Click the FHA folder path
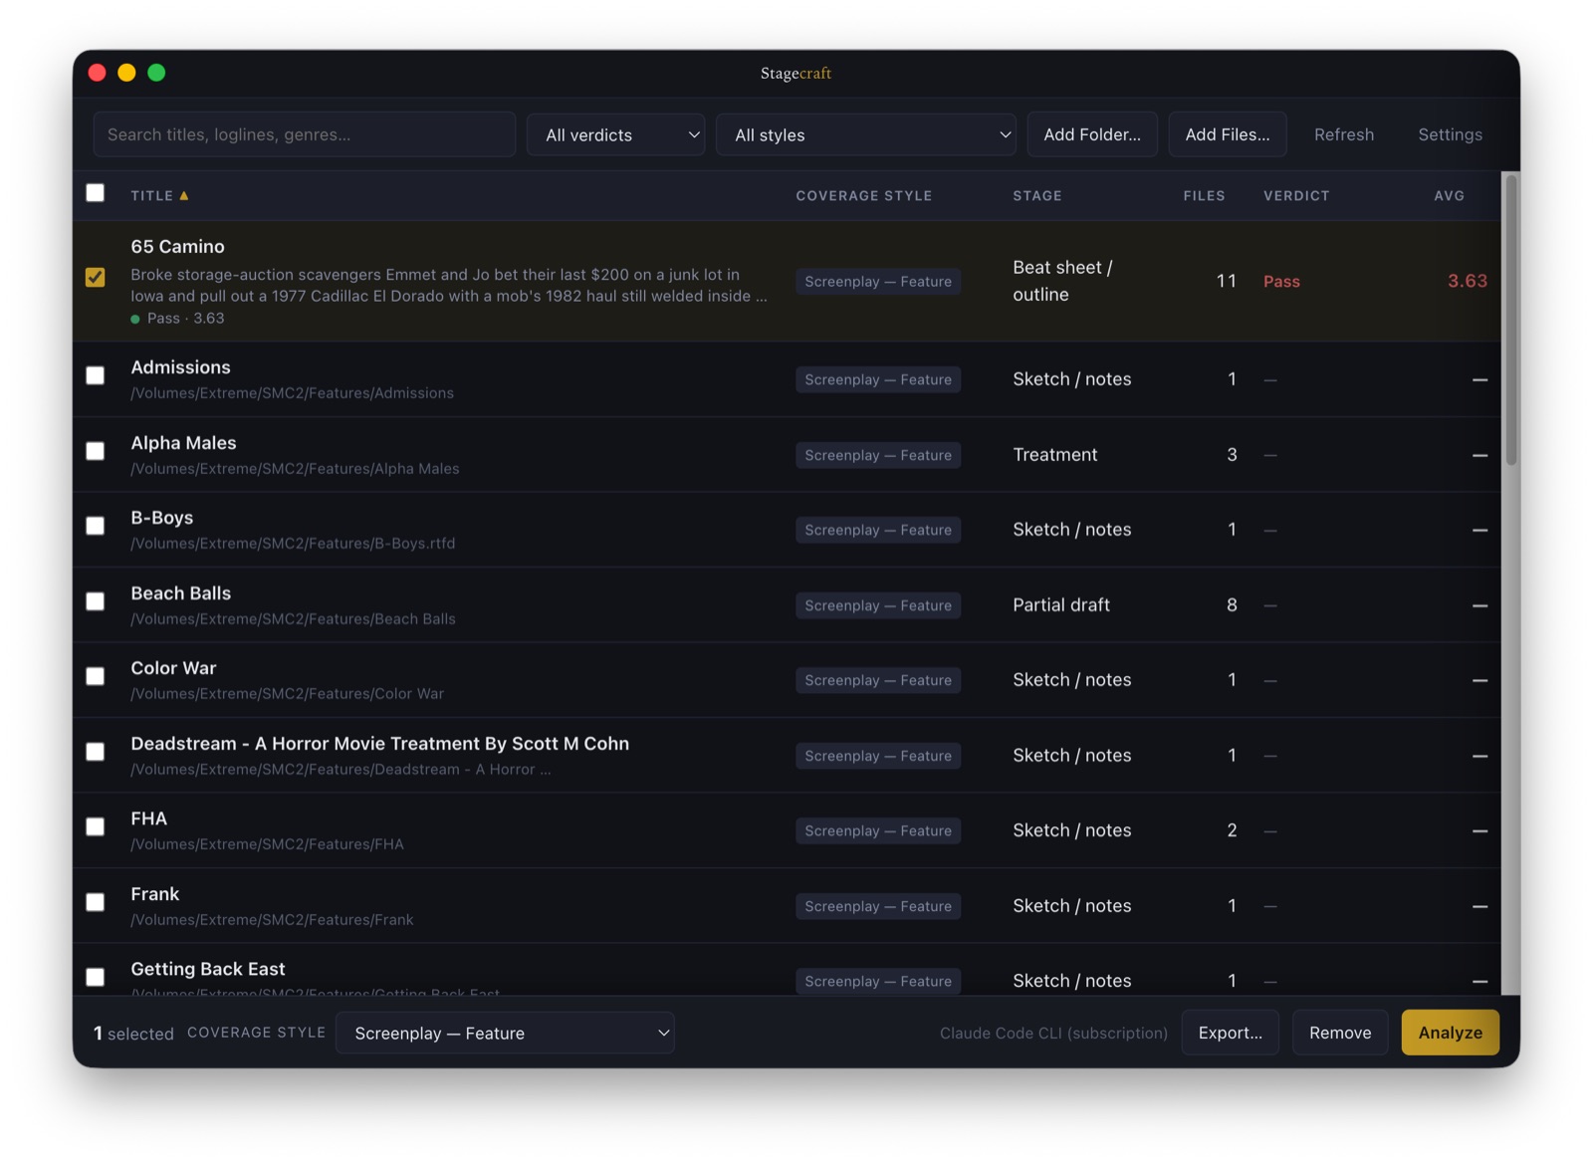Screen dimensions: 1593x1164 [x=268, y=844]
